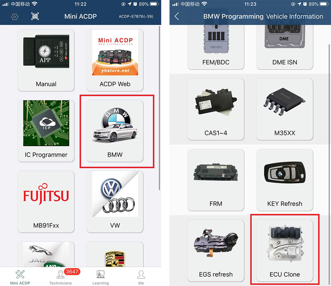Open the EGS refresh option
Viewport: 331px width, 286px height.
pos(216,251)
